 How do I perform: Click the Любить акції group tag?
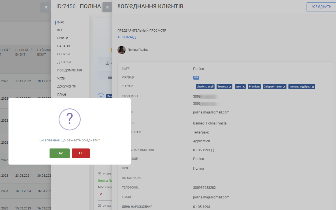tap(205, 87)
